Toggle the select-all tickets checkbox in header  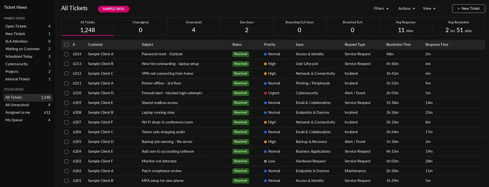pos(67,45)
